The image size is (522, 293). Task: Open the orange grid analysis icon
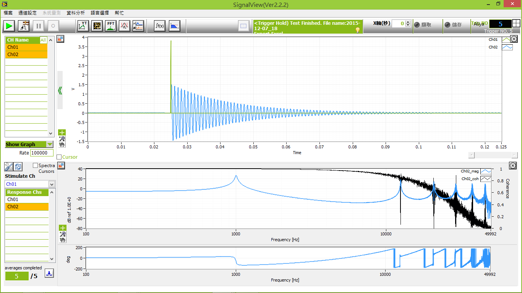[97, 26]
